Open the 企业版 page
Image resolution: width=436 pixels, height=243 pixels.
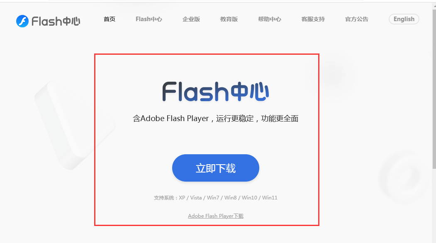tap(191, 19)
